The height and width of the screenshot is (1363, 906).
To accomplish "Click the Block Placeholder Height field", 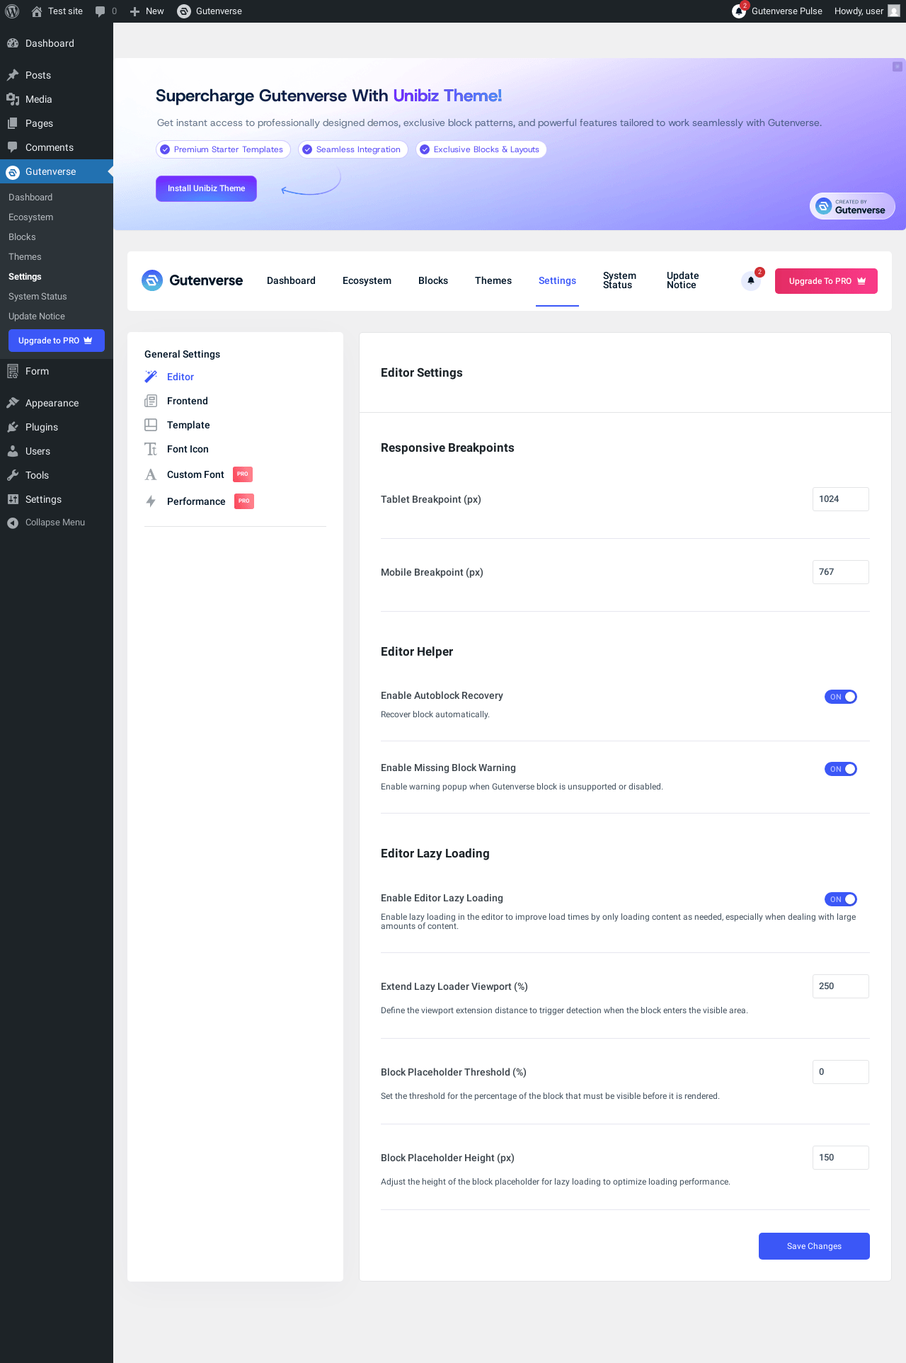I will tap(841, 1158).
